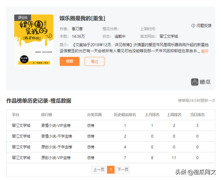
Task: Click the 看过 outlined button
Action: coord(95,61)
